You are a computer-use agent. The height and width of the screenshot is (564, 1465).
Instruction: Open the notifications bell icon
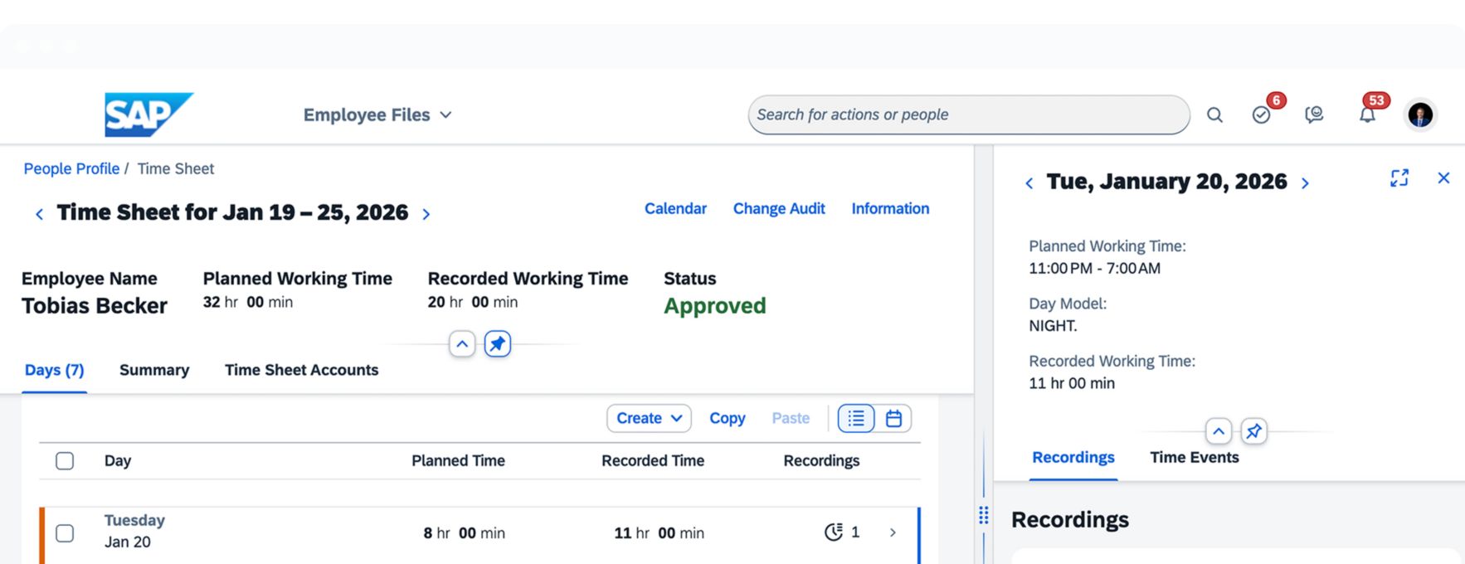click(x=1367, y=115)
